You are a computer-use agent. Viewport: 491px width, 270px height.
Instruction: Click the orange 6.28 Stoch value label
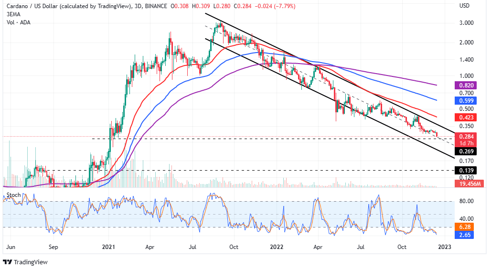465,227
